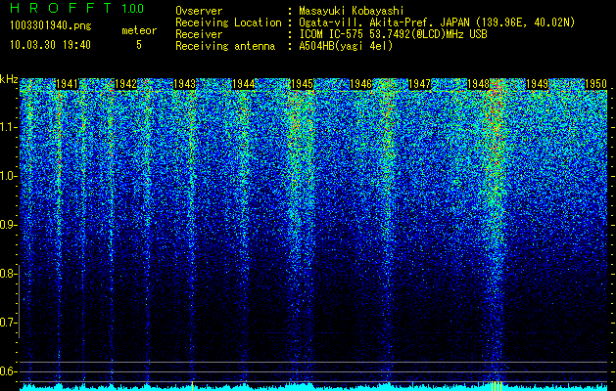Click the 1945 time marker label
This screenshot has width=616, height=391.
pyautogui.click(x=302, y=84)
